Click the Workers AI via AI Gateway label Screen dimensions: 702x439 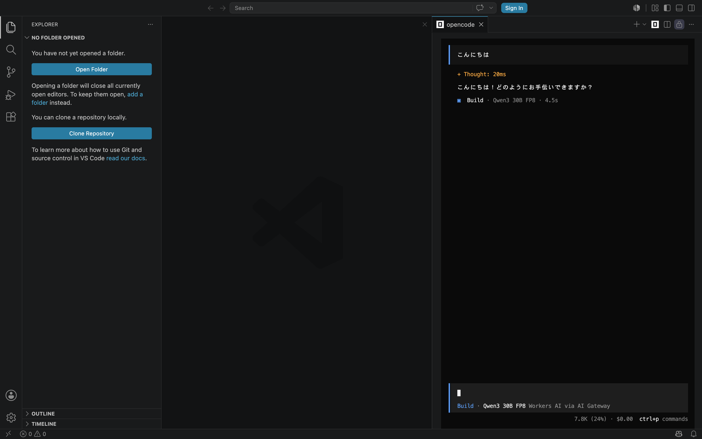[569, 406]
